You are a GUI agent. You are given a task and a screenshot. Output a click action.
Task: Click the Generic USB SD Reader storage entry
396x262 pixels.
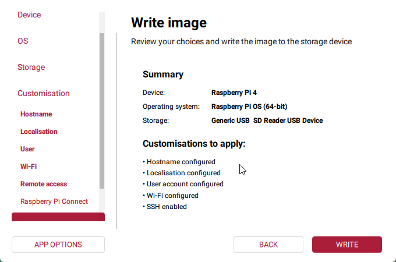coord(267,121)
